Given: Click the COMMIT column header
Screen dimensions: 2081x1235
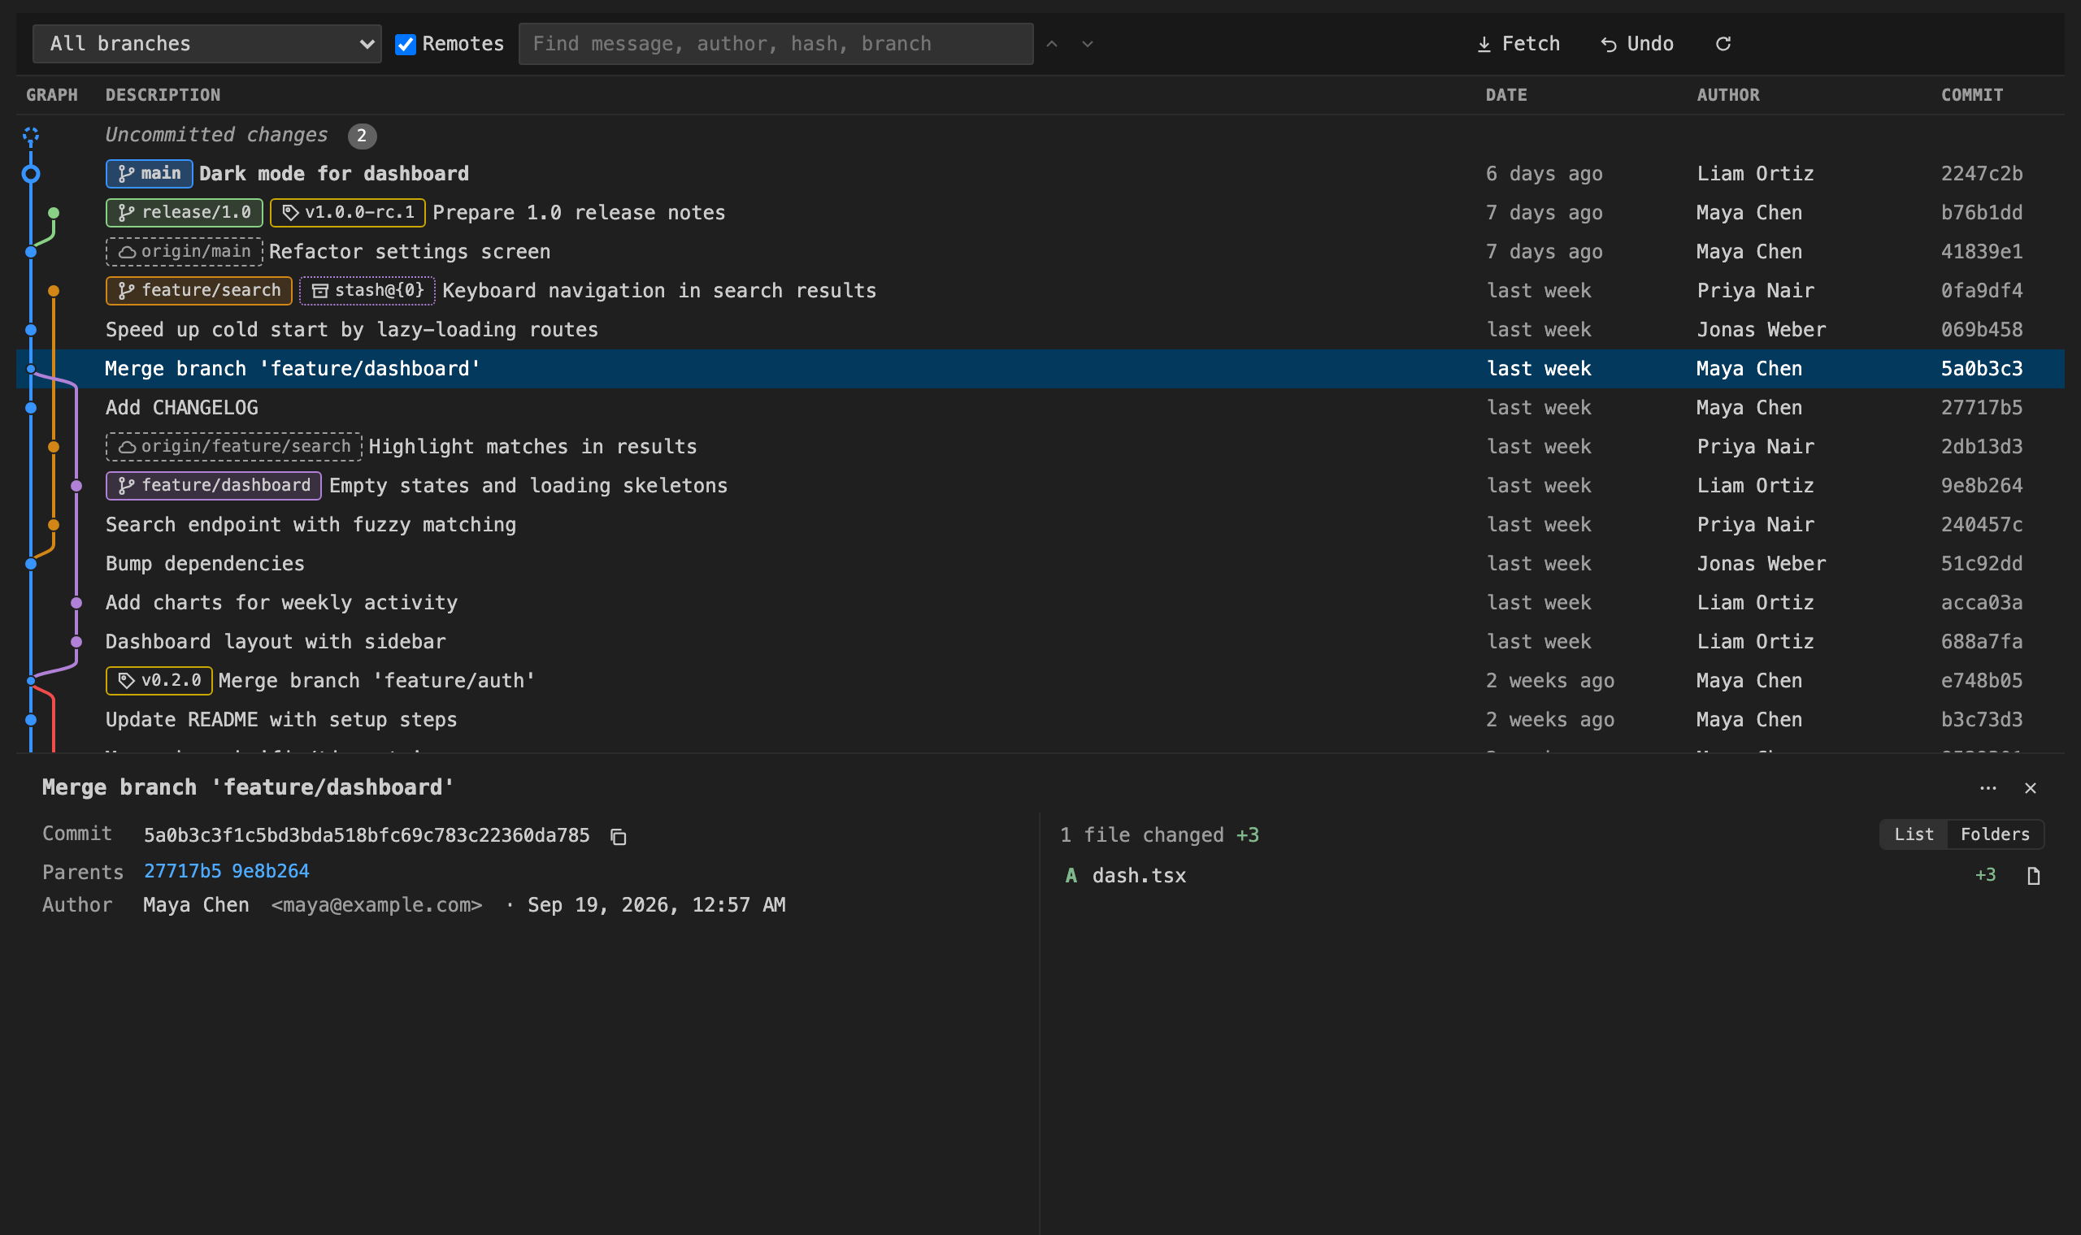Looking at the screenshot, I should [x=1972, y=96].
